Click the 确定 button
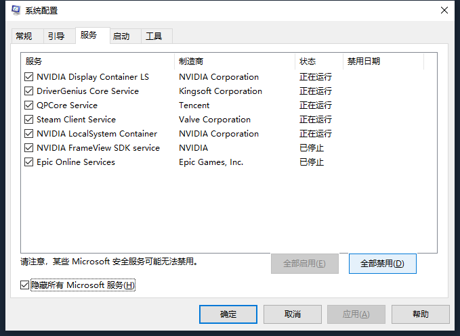 click(x=228, y=314)
